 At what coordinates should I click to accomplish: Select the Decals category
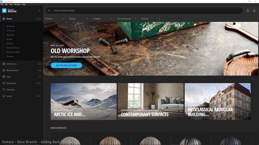point(9,39)
